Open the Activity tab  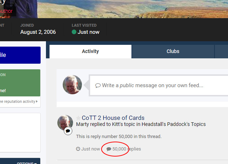click(x=90, y=52)
